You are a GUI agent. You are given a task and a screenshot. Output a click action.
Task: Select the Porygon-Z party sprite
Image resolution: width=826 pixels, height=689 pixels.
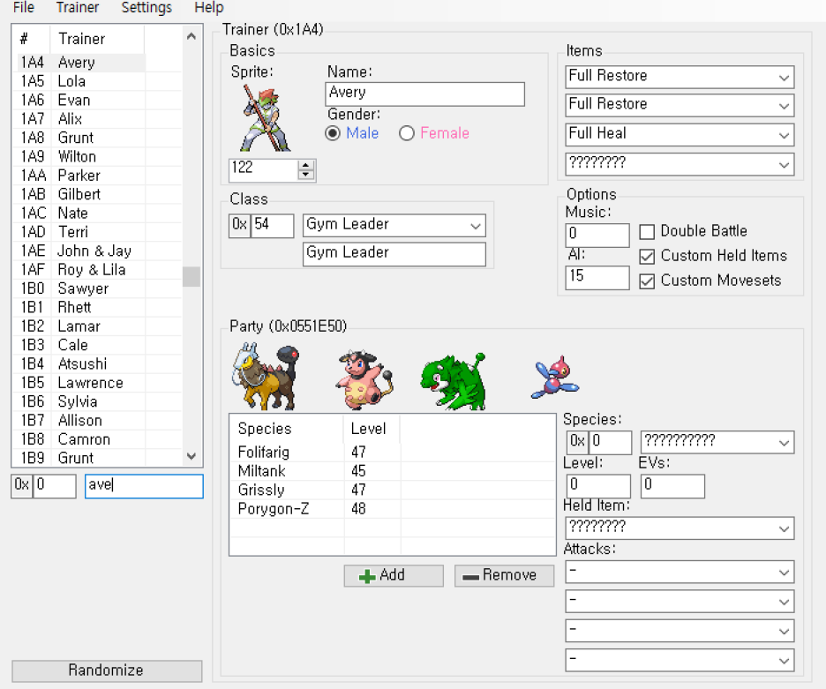coord(554,378)
